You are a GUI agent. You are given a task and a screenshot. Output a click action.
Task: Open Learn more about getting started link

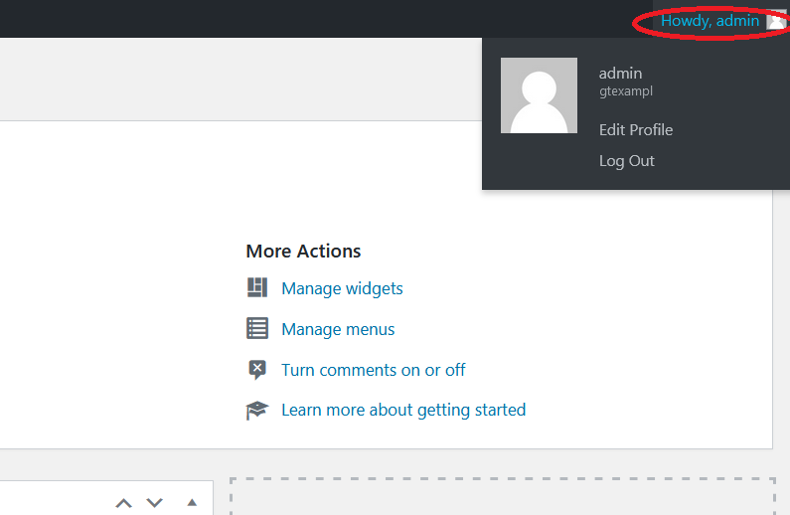(x=403, y=410)
